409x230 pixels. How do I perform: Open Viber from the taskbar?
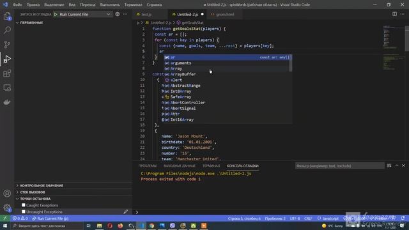(x=173, y=226)
